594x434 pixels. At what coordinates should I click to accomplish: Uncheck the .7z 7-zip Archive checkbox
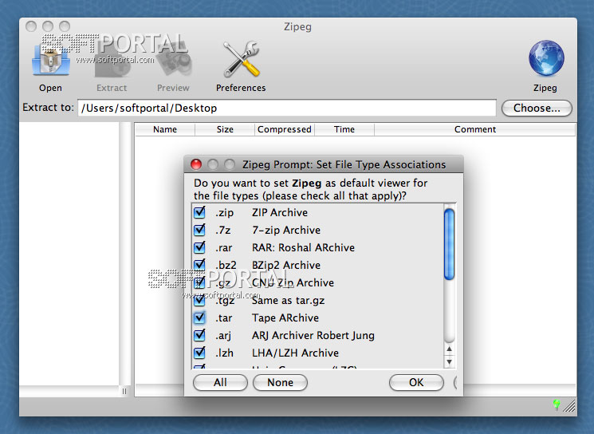coord(199,230)
